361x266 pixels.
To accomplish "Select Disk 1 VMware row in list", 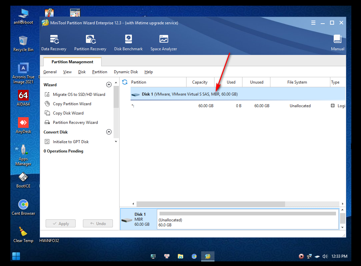I will [x=238, y=94].
